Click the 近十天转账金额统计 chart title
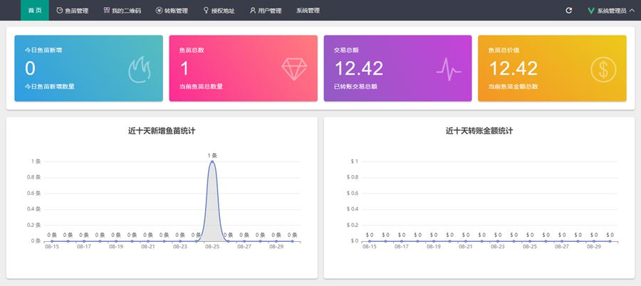Image resolution: width=641 pixels, height=286 pixels. [x=479, y=131]
